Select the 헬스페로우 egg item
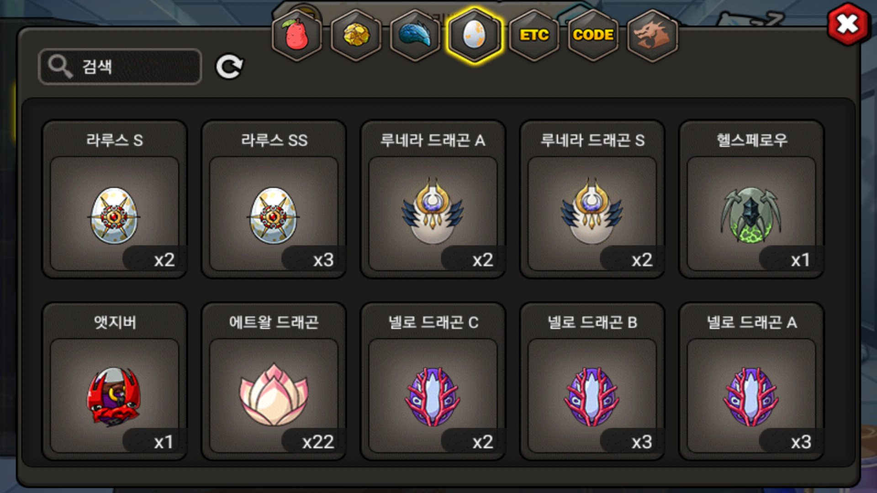 (x=752, y=199)
